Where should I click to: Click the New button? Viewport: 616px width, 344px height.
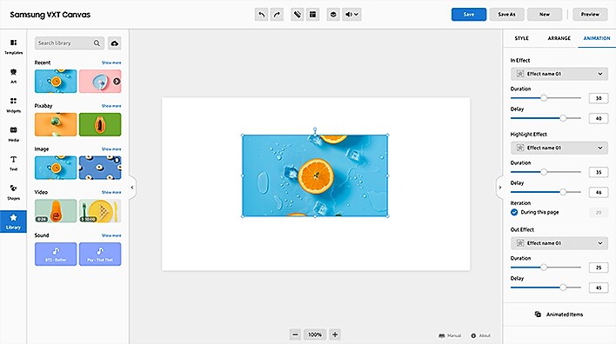pos(545,15)
